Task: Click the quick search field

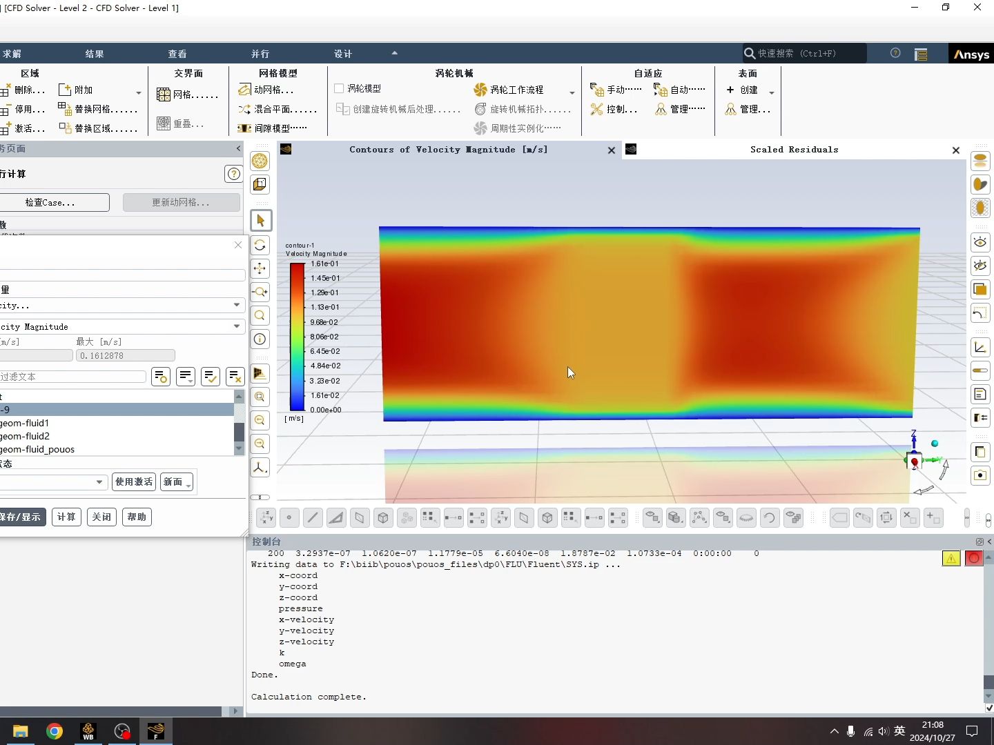Action: click(804, 53)
